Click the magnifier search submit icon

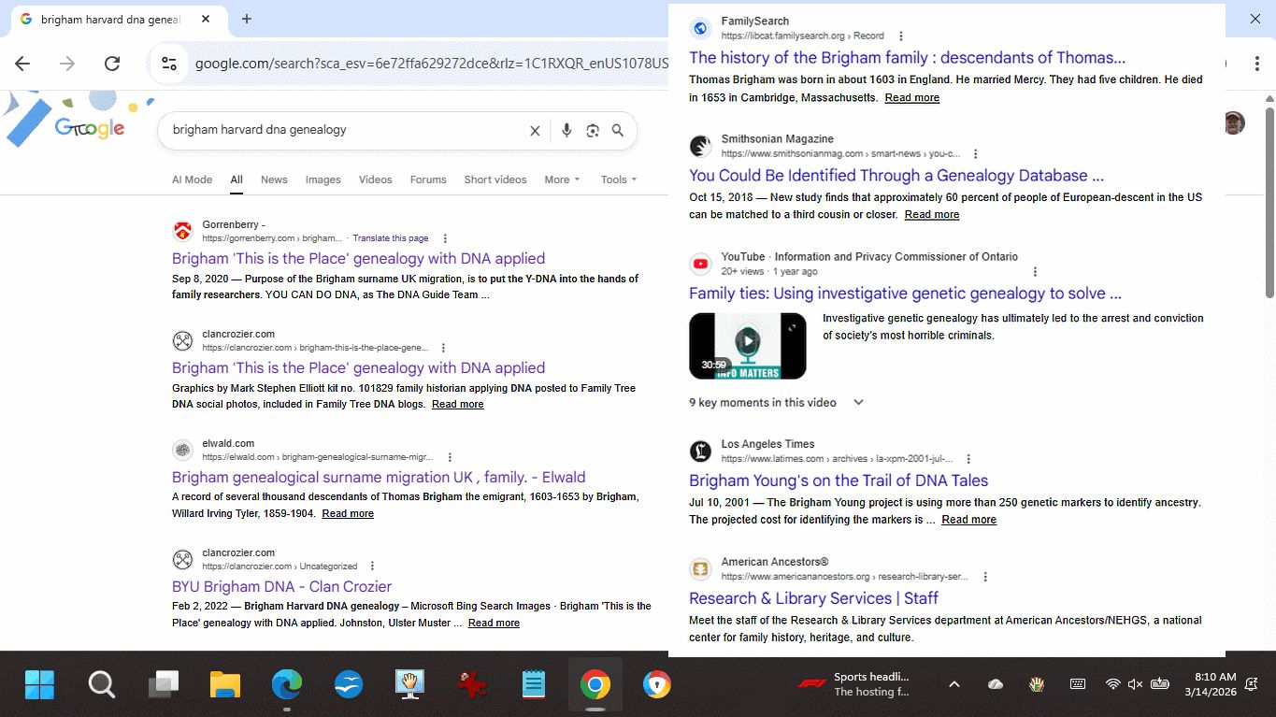(618, 131)
